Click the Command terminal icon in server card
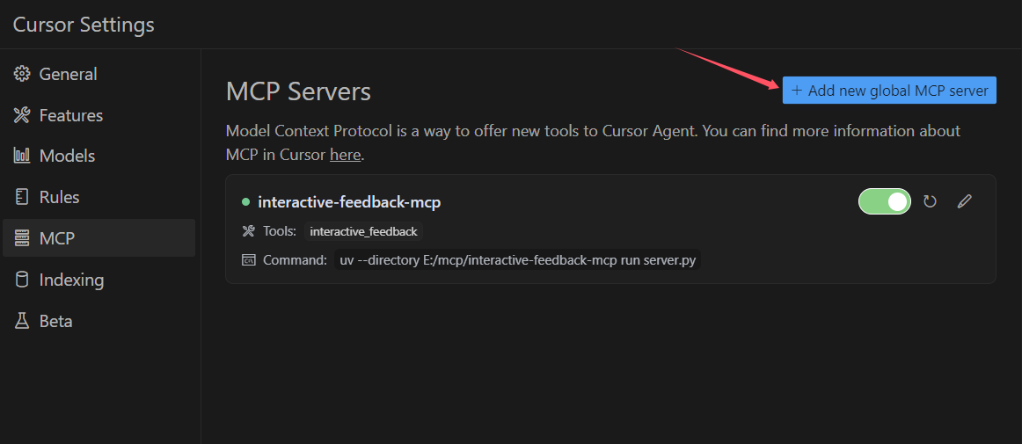This screenshot has height=444, width=1022. tap(248, 260)
